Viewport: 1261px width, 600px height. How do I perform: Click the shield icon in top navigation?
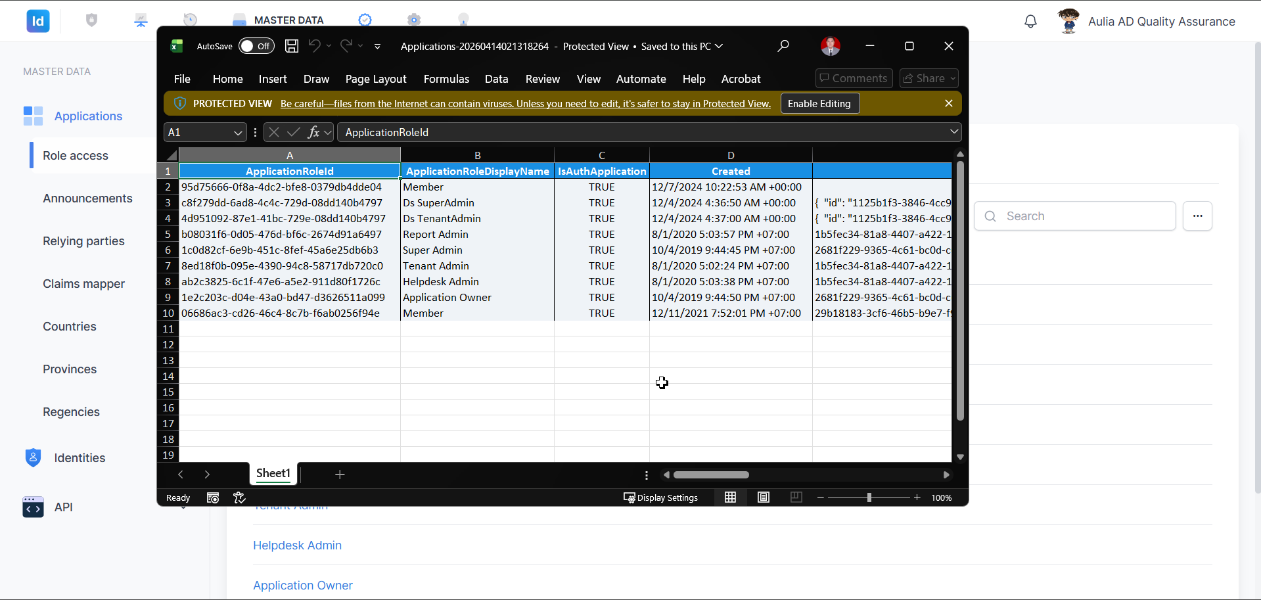point(91,20)
